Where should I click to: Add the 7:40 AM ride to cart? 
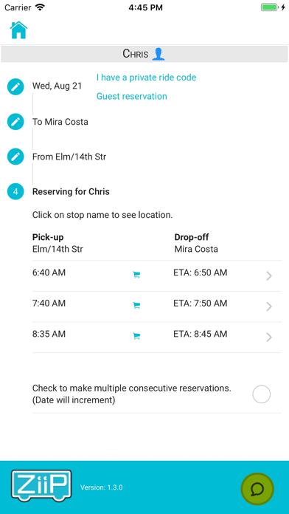click(136, 306)
